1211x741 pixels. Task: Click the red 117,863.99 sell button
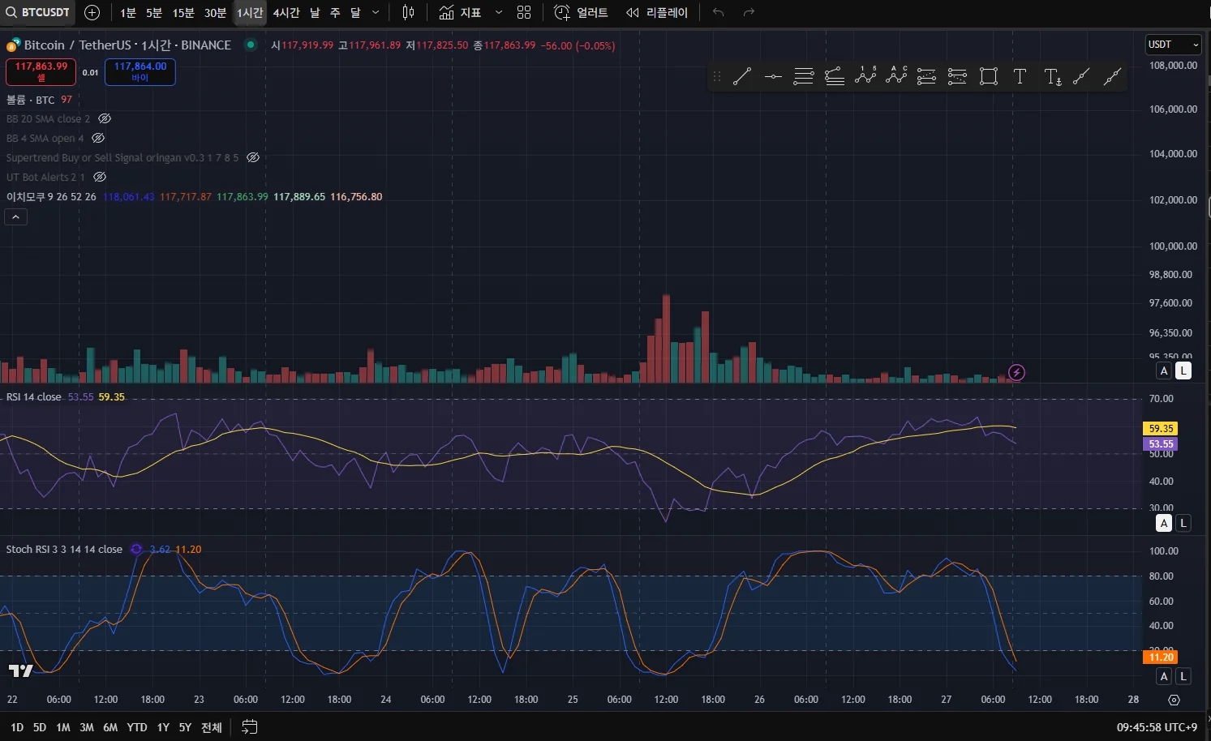(41, 71)
